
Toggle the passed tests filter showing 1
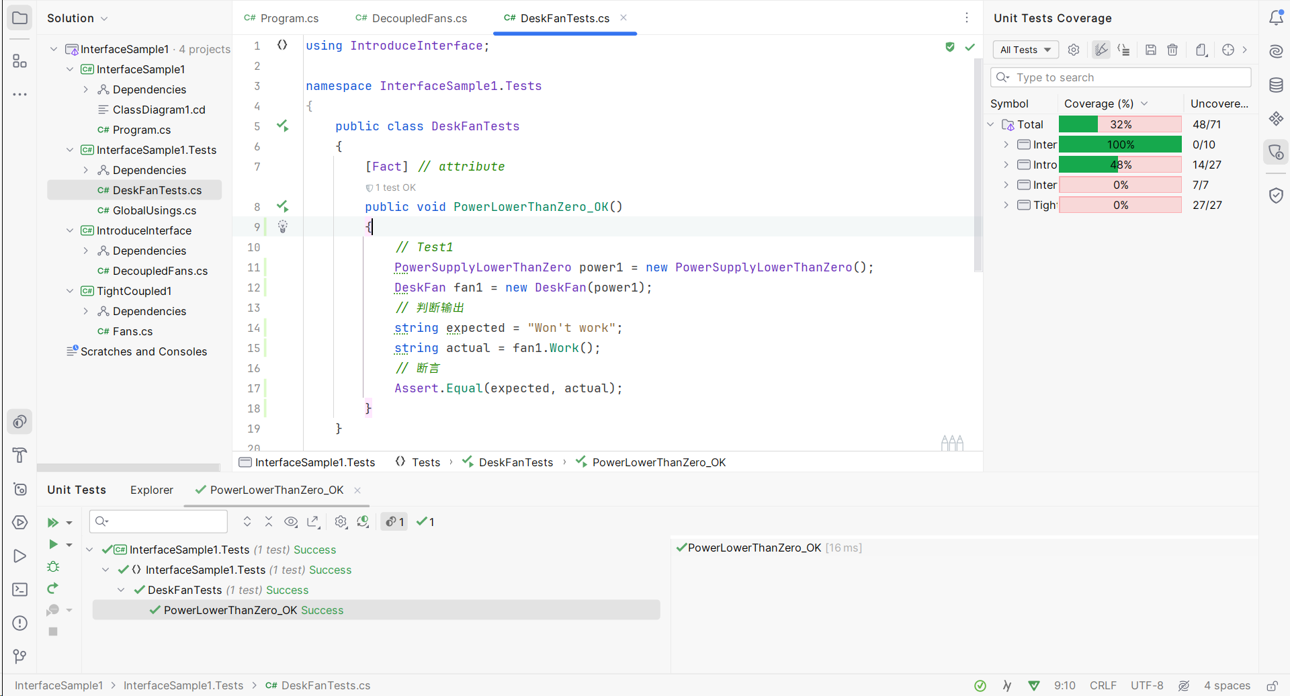(x=425, y=521)
